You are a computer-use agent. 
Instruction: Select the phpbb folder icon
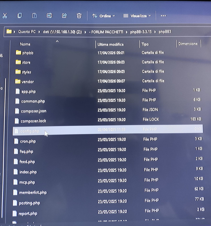(18, 53)
